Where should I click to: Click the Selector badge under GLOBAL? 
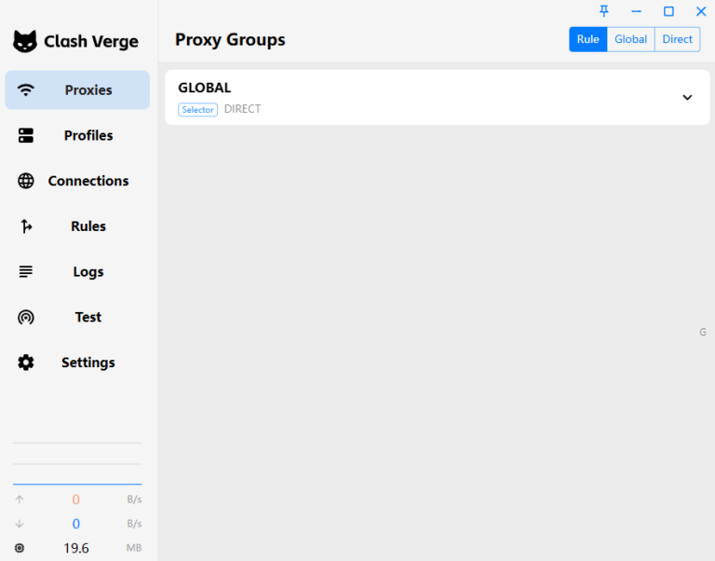pos(197,110)
